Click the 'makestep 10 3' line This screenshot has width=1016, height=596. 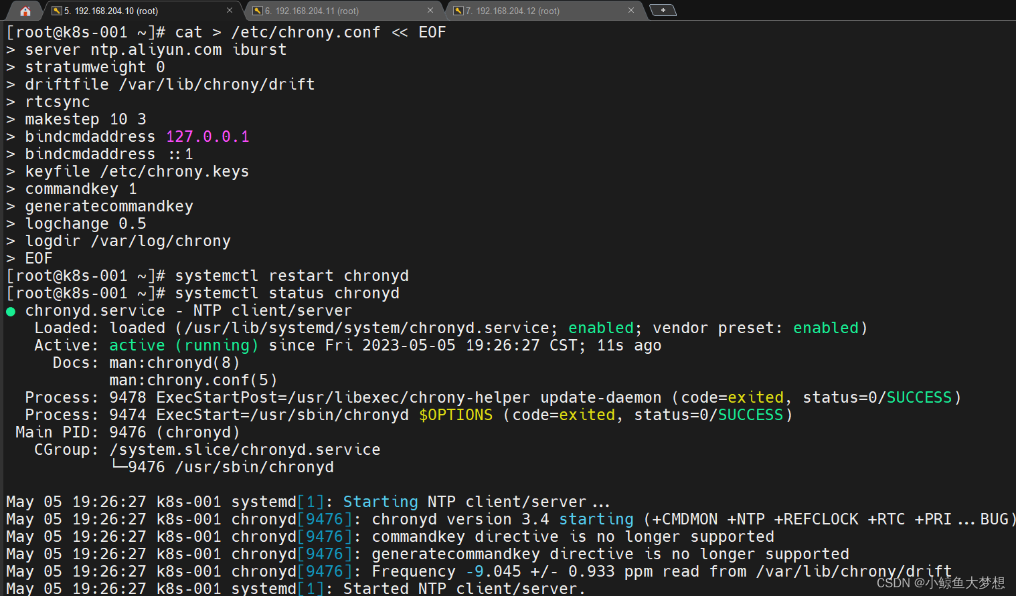pos(86,120)
